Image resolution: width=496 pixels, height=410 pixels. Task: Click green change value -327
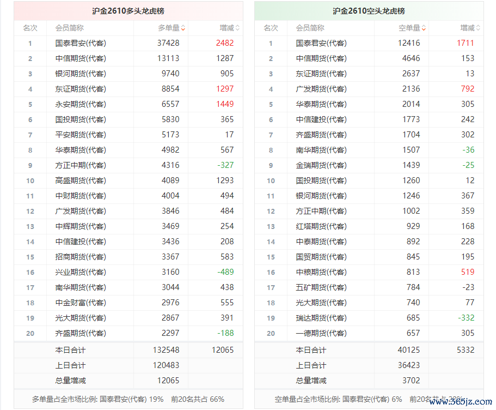coord(225,165)
